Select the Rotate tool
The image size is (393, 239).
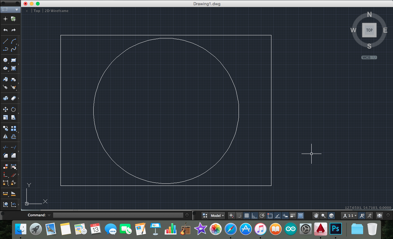click(x=14, y=109)
